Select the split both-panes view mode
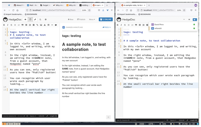This screenshot has height=127, width=201. click(x=30, y=20)
